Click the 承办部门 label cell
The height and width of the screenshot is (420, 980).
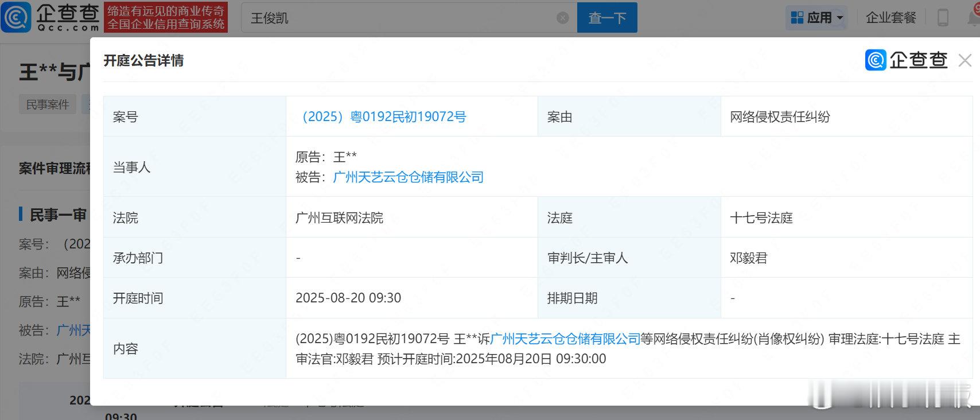195,258
